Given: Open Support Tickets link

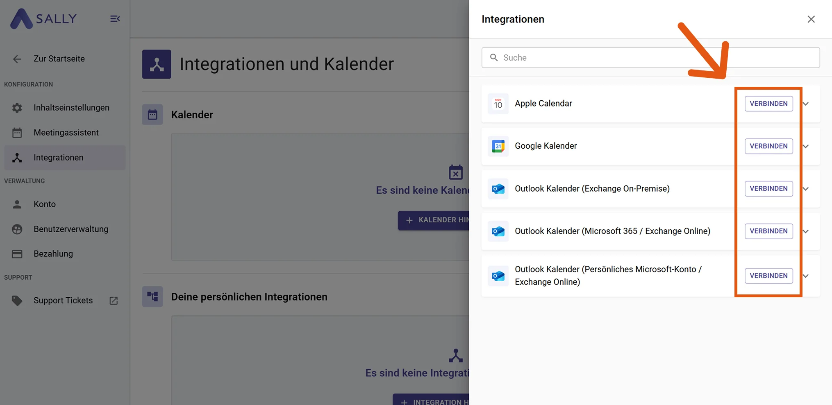Looking at the screenshot, I should pos(65,301).
